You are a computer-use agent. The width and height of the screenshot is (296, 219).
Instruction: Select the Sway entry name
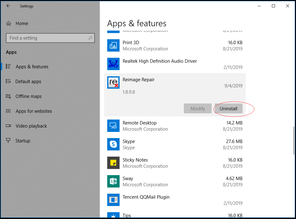tap(128, 179)
